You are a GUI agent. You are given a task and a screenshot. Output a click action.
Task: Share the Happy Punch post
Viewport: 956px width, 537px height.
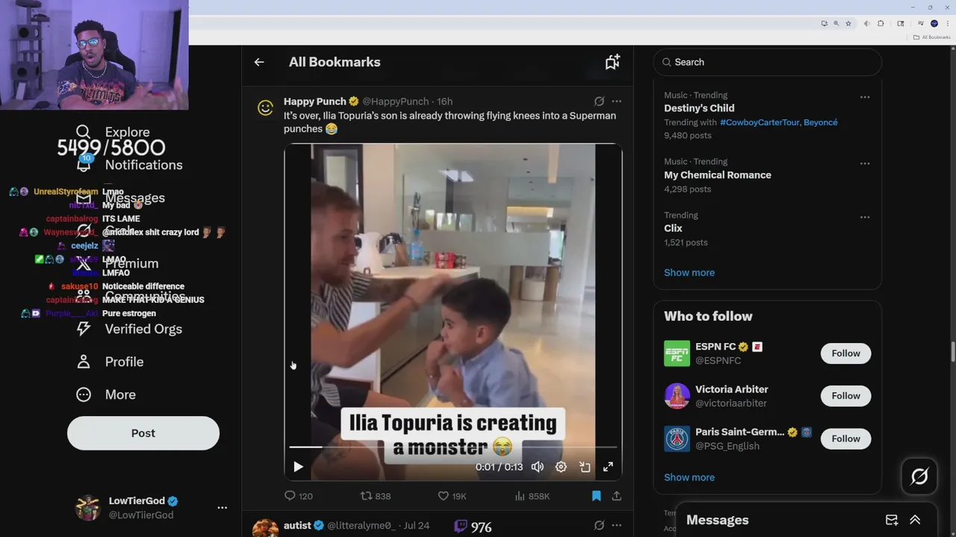[616, 496]
